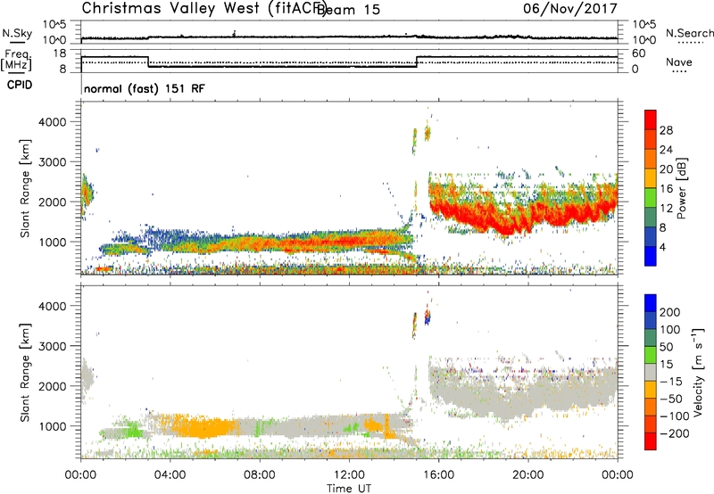Screen dimensions: 714x494
Task: Click the 'Power [dB]' colorbar label
Action: pos(681,188)
